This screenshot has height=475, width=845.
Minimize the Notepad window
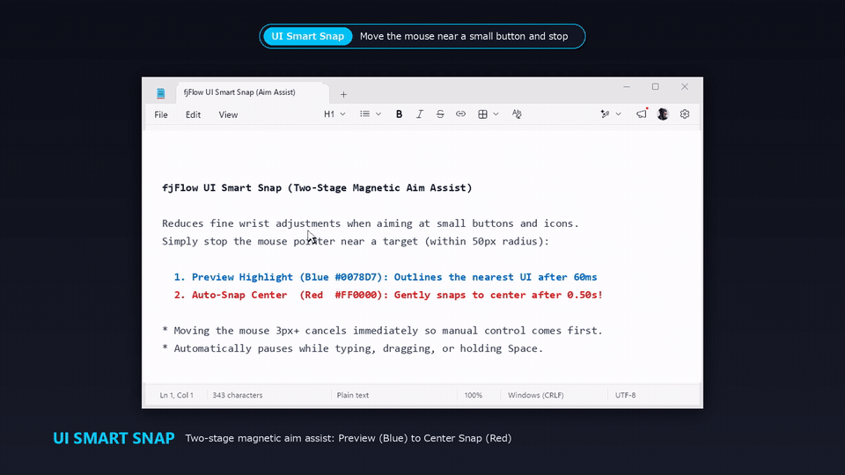pyautogui.click(x=626, y=87)
